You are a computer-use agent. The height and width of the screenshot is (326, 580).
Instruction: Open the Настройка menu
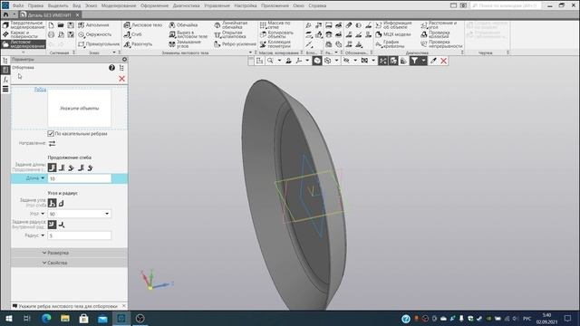(x=246, y=5)
